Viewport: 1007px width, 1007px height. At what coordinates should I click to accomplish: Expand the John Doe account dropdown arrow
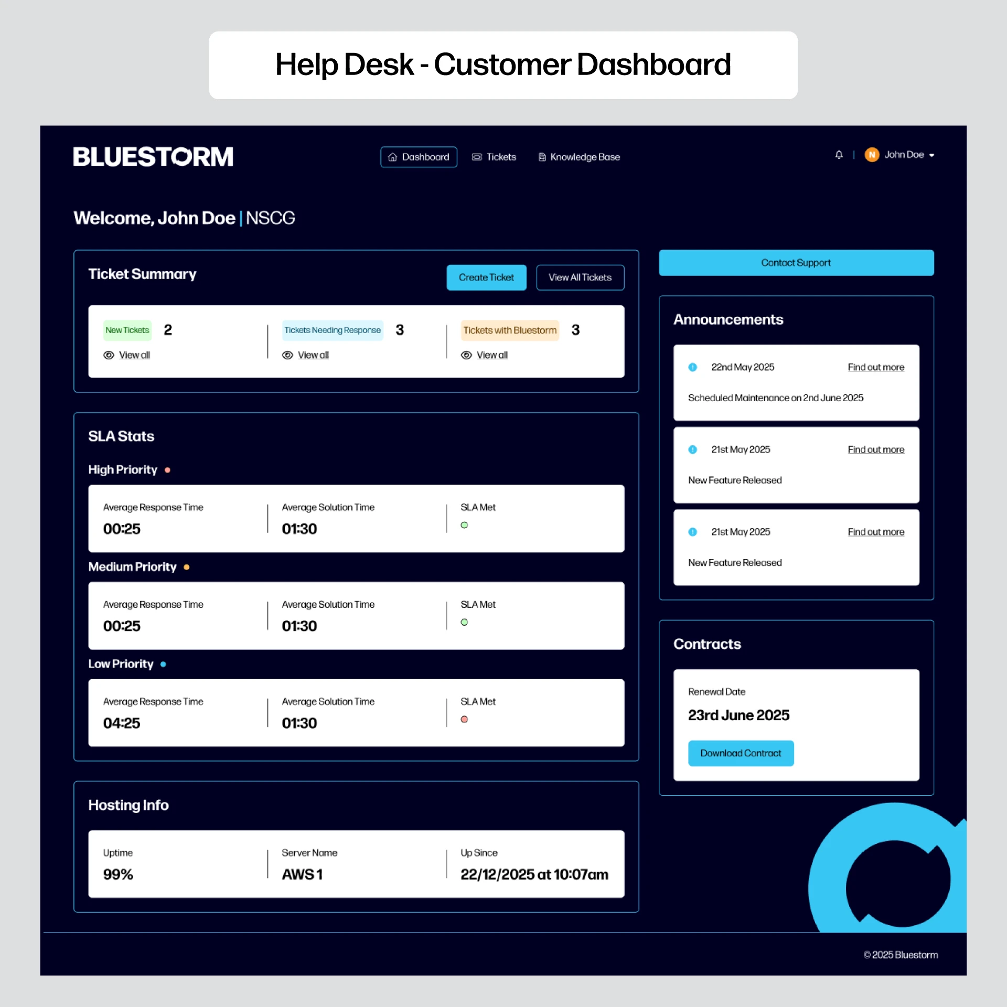[x=931, y=155]
